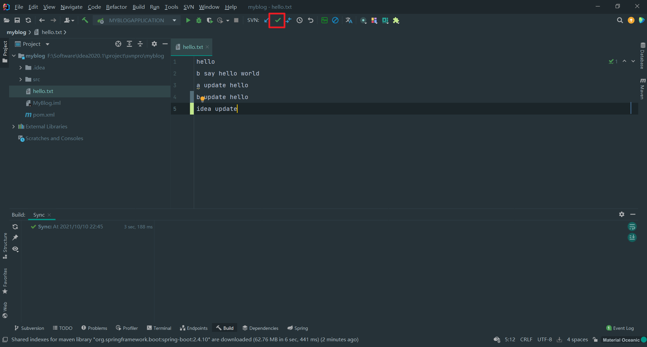Open the profiler run options dropdown arrow
The image size is (647, 347).
228,21
